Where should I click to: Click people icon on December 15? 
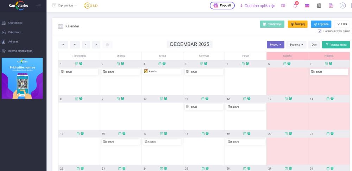(82, 134)
